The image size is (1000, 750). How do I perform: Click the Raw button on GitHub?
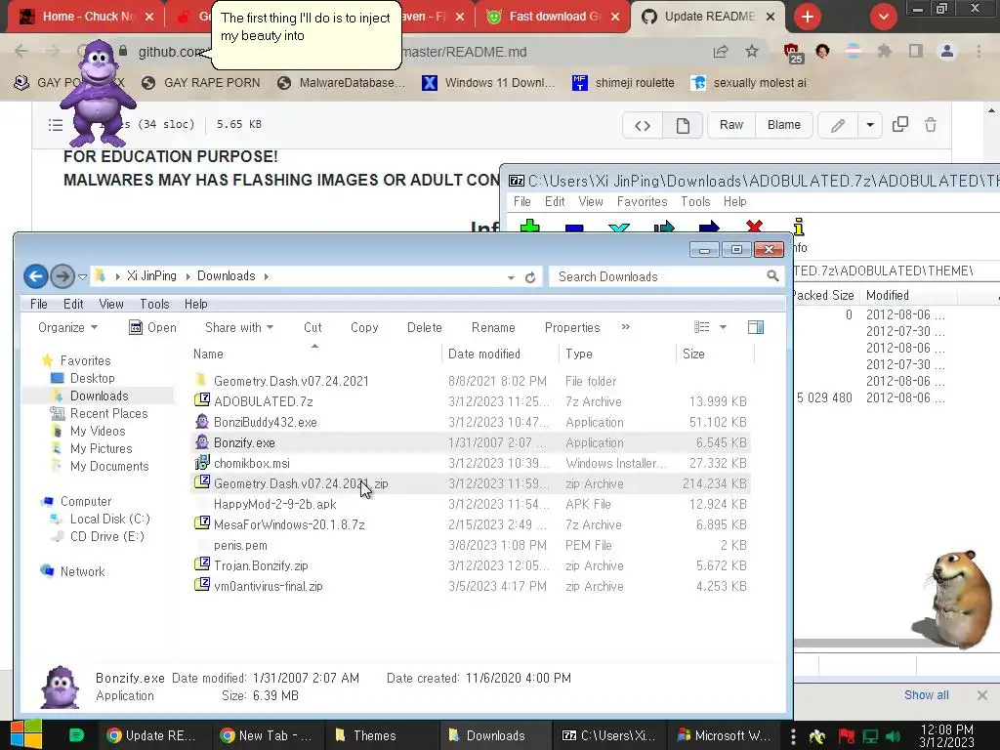[731, 125]
